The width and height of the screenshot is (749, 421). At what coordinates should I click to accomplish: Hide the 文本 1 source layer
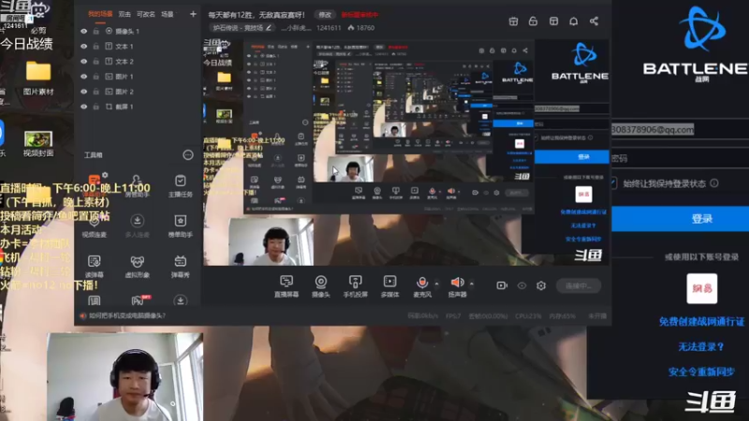(84, 46)
